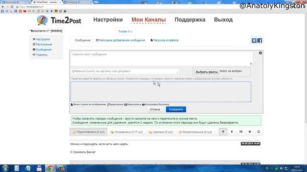This screenshot has height=172, width=307.
Task: Select the Подготовлено [3 шт] tab
Action: [88, 132]
